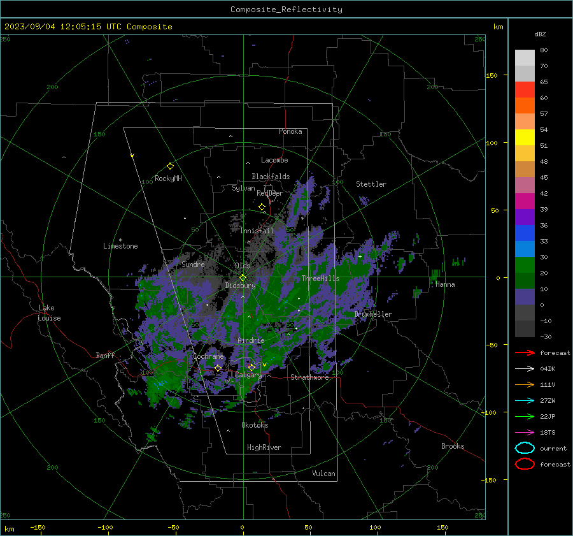Click the Drumheller label

[x=373, y=314]
